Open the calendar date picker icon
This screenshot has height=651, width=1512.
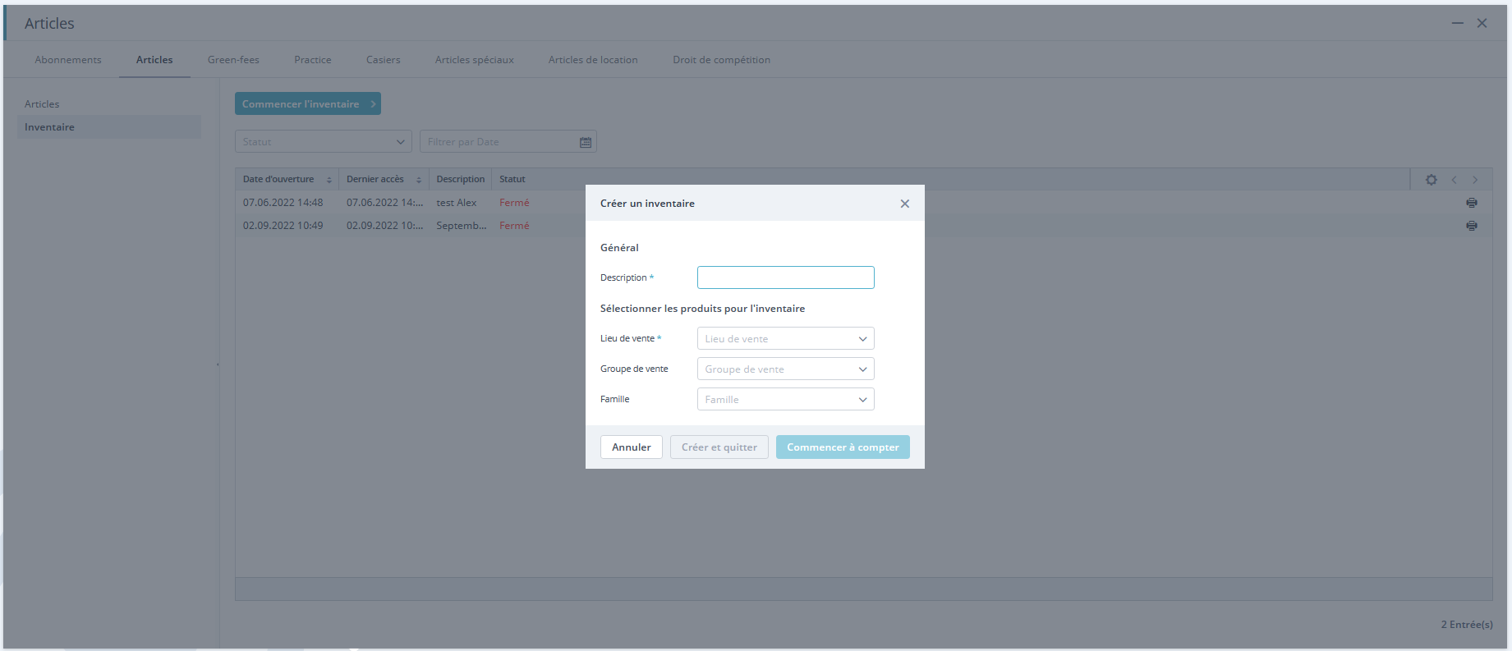point(586,142)
